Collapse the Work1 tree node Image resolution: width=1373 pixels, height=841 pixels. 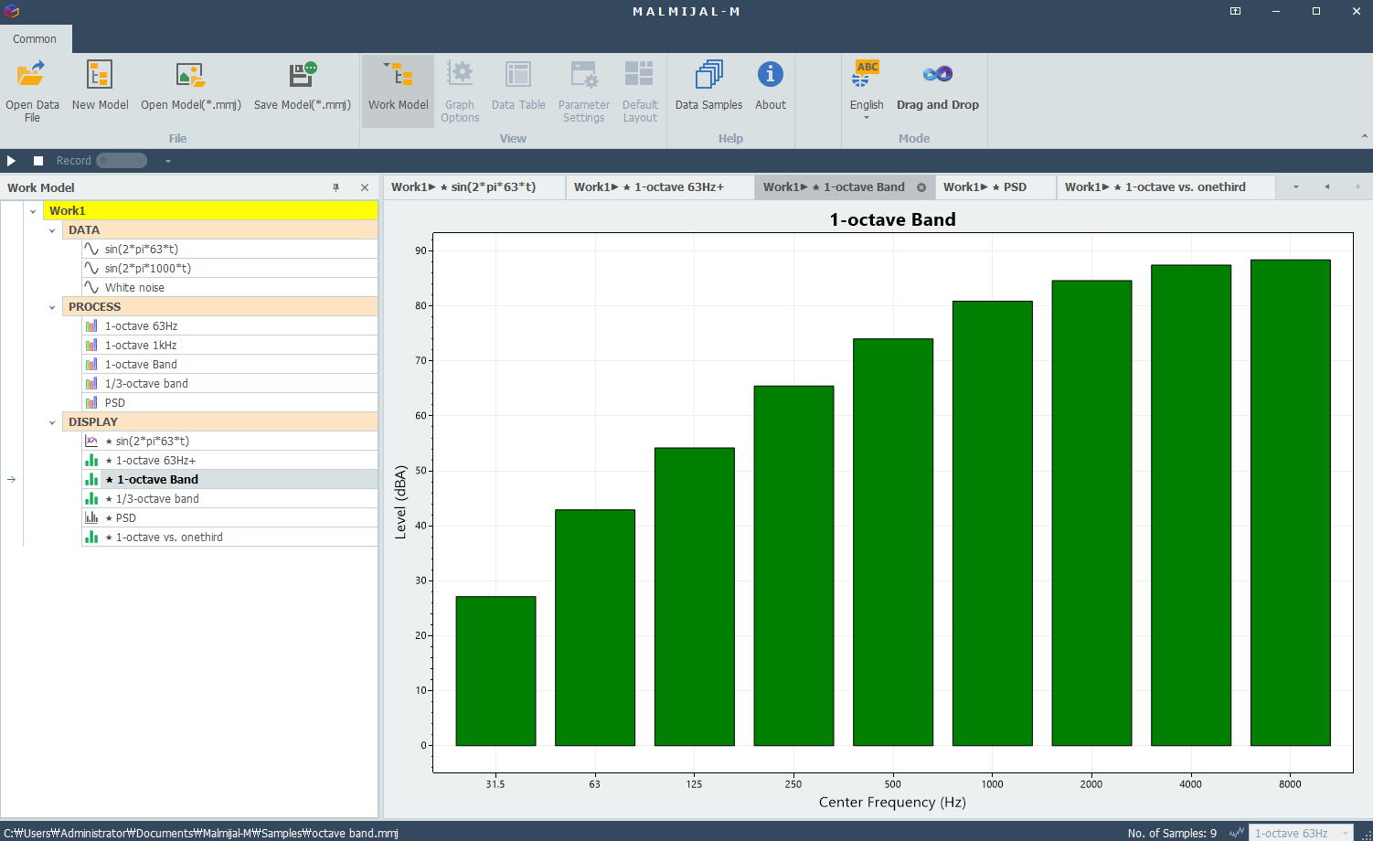(x=33, y=211)
